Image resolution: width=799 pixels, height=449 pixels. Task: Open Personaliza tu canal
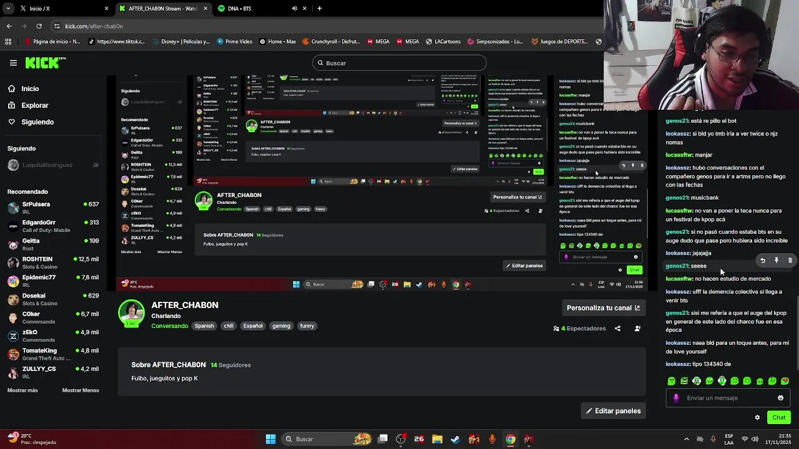603,307
